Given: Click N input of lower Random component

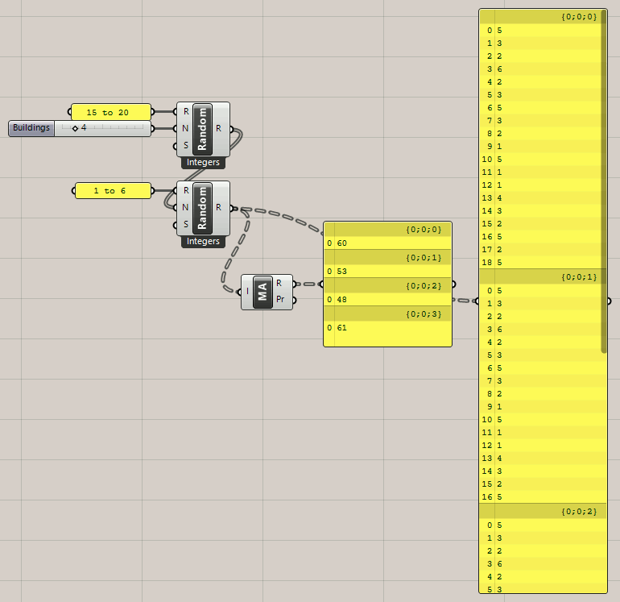Looking at the screenshot, I should [x=185, y=207].
